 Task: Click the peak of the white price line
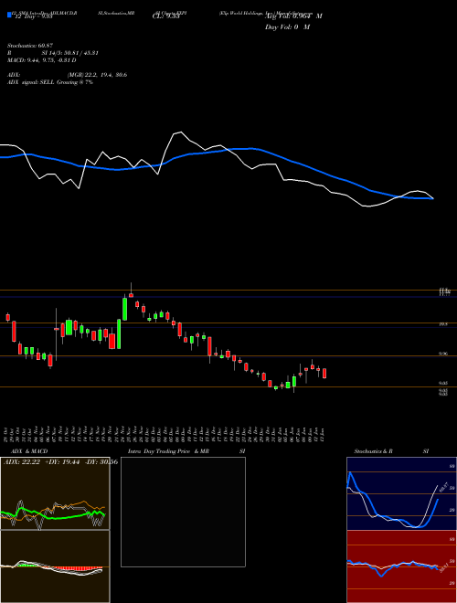tap(180, 132)
